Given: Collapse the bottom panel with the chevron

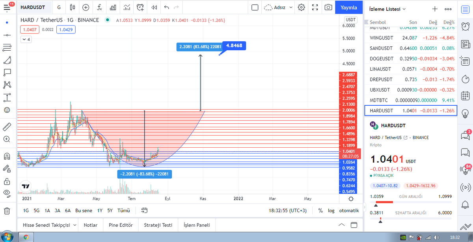Looking at the screenshot, I should [x=341, y=225].
